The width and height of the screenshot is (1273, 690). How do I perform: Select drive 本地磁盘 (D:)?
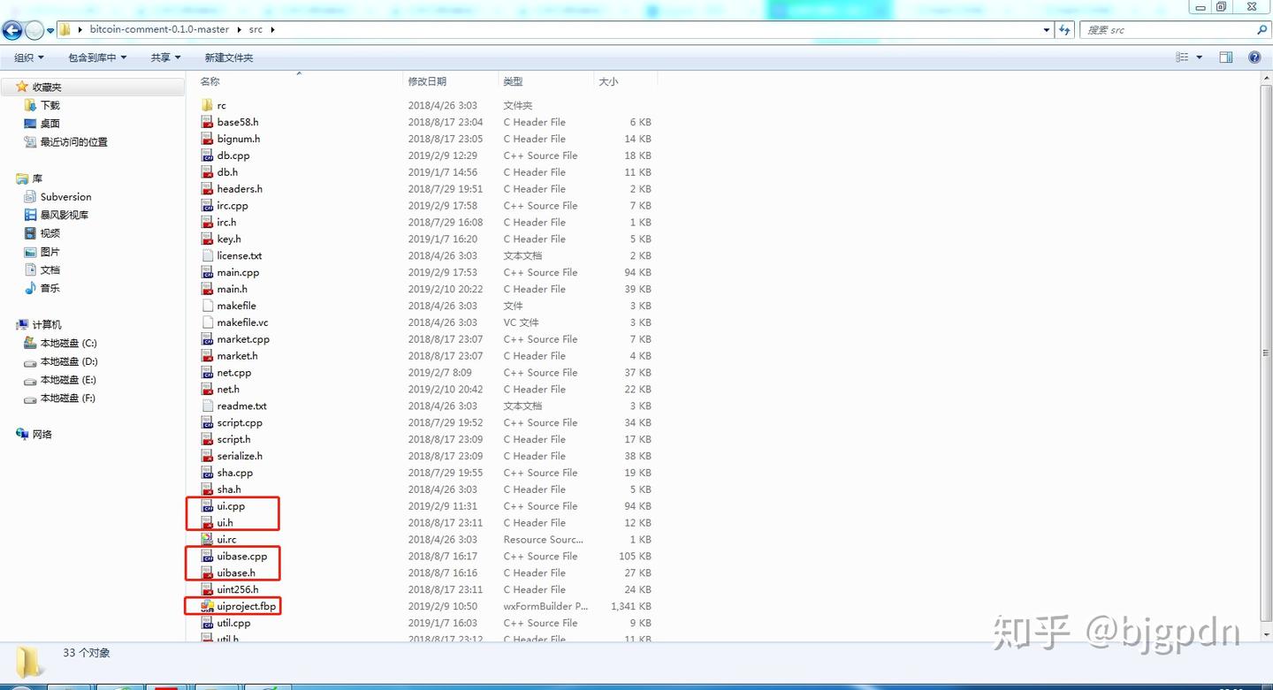point(69,361)
